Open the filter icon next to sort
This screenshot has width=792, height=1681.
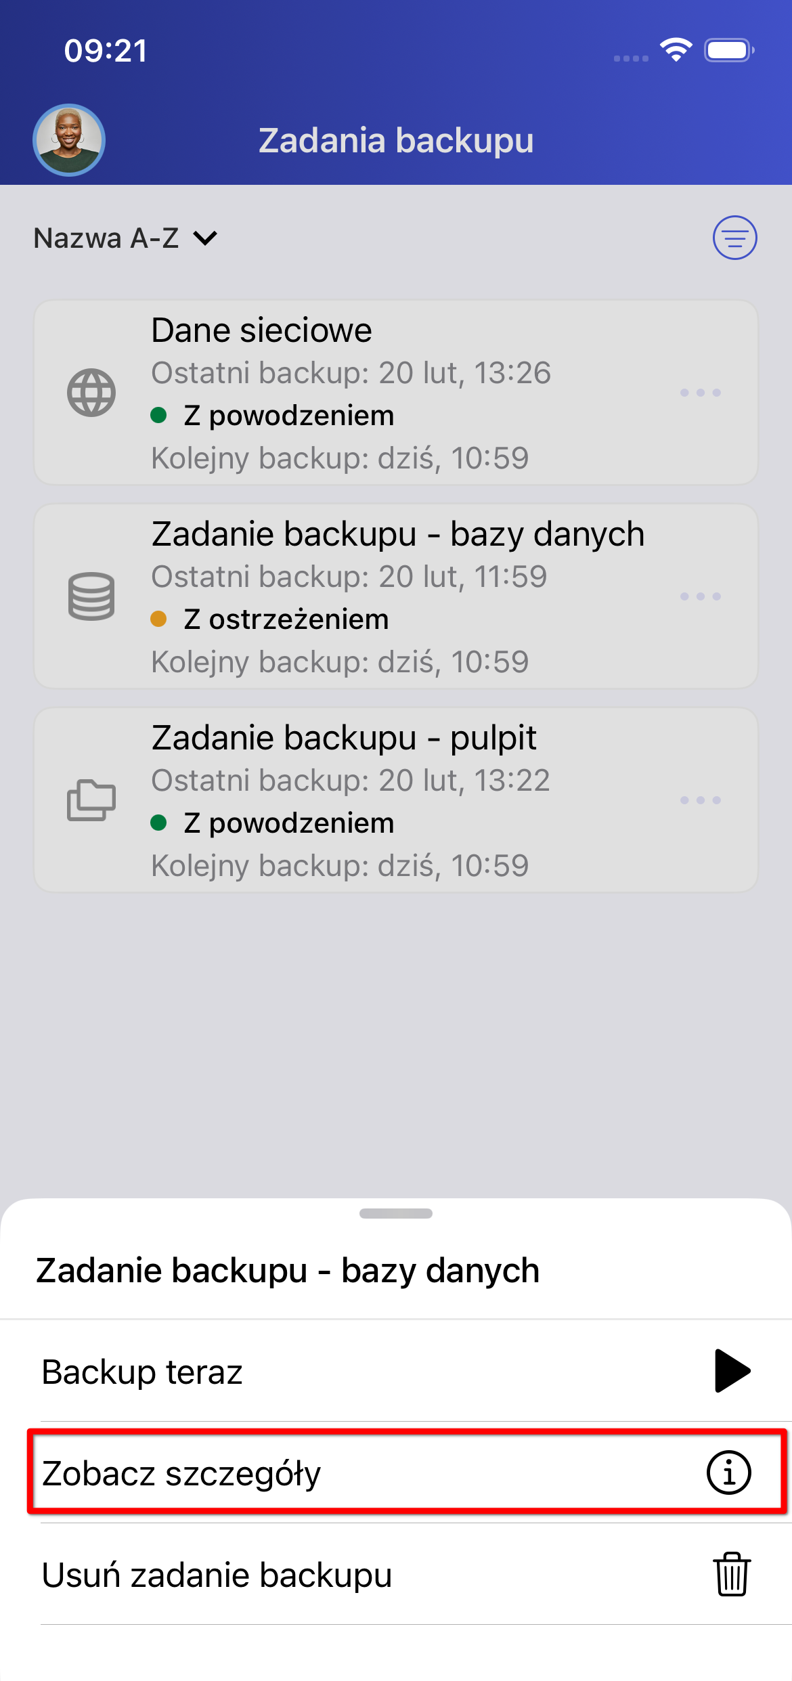(x=734, y=238)
